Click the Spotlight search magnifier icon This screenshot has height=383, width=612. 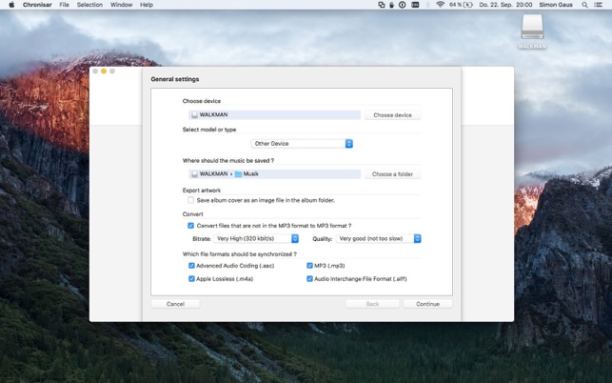tap(585, 5)
